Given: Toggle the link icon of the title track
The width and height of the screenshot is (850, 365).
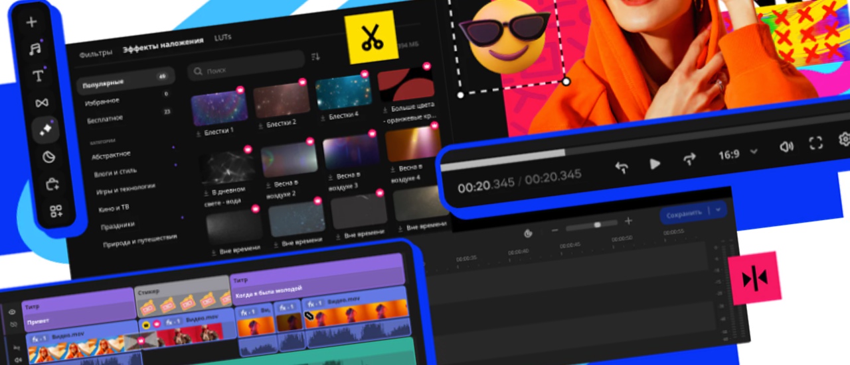Looking at the screenshot, I should [13, 325].
